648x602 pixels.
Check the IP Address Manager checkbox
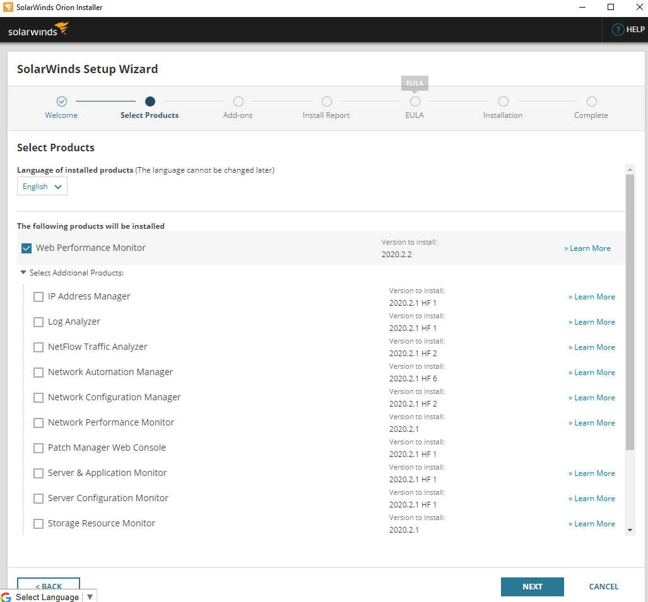coord(38,297)
